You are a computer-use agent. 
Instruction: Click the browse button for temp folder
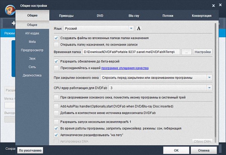[186, 52]
